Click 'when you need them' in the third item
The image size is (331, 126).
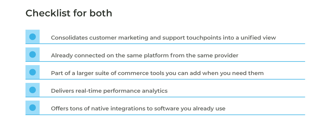tap(233, 73)
